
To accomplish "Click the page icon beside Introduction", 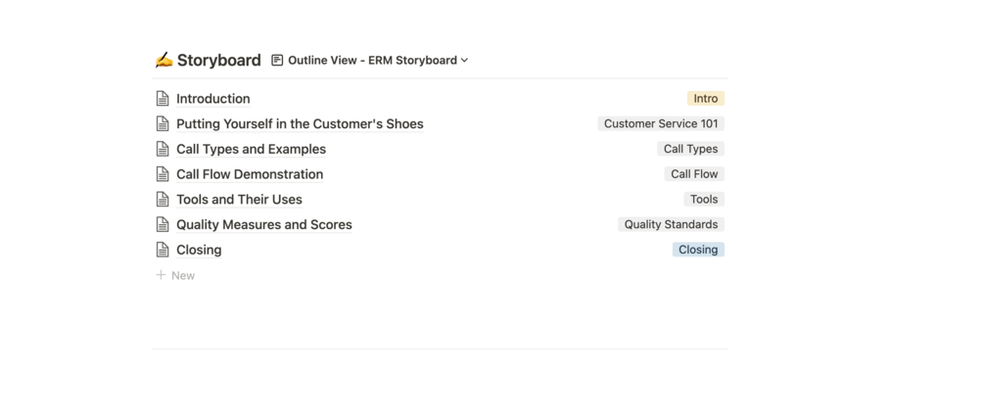I will click(x=163, y=99).
